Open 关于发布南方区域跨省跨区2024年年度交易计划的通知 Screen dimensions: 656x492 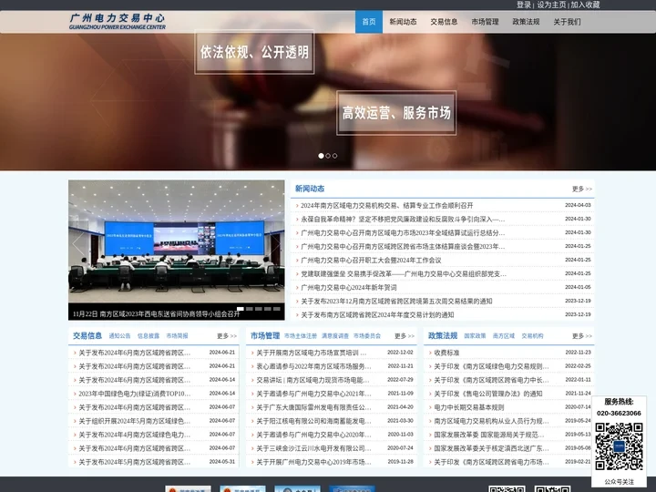377,315
